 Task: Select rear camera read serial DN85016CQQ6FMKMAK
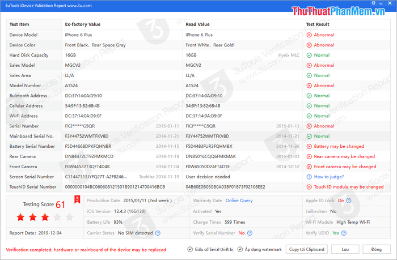click(210, 156)
